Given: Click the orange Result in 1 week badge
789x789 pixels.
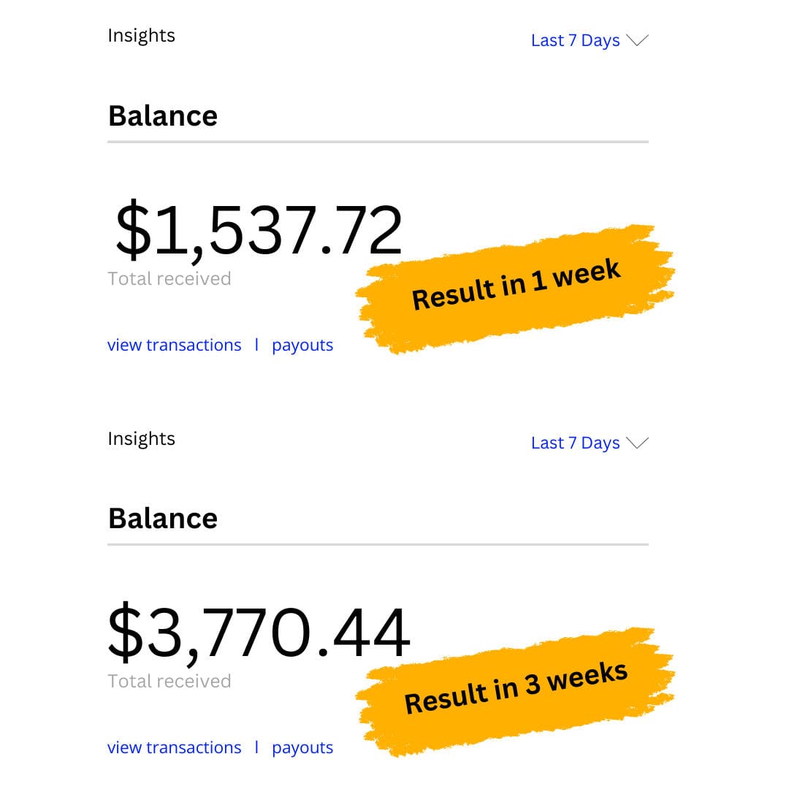Looking at the screenshot, I should click(516, 286).
